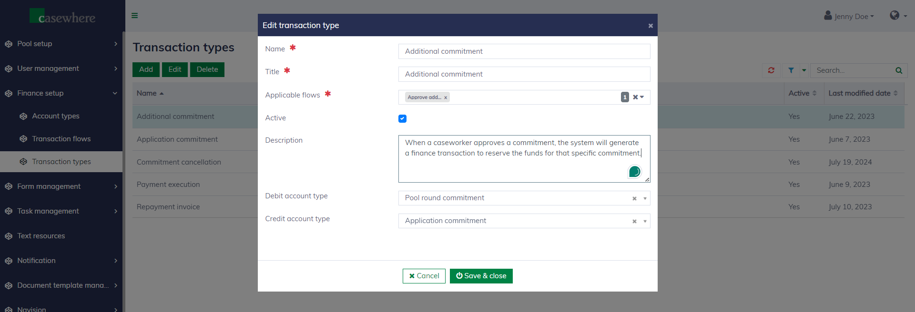The image size is (915, 312).
Task: Click into the Title input field
Action: (524, 74)
